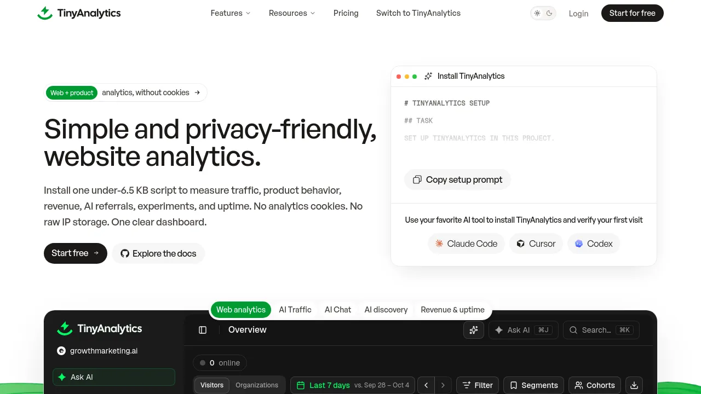Switch to the Revenue & uptime tab
Screen dimensions: 701x394
click(x=452, y=310)
